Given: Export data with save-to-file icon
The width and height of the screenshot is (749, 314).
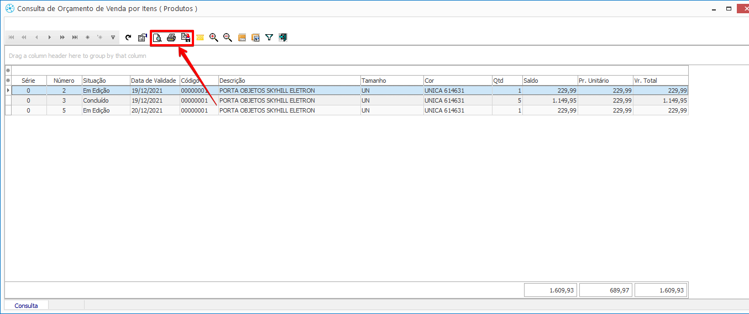Looking at the screenshot, I should tap(186, 38).
